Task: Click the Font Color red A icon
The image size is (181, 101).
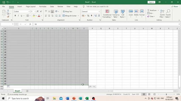Action: pyautogui.click(x=39, y=16)
